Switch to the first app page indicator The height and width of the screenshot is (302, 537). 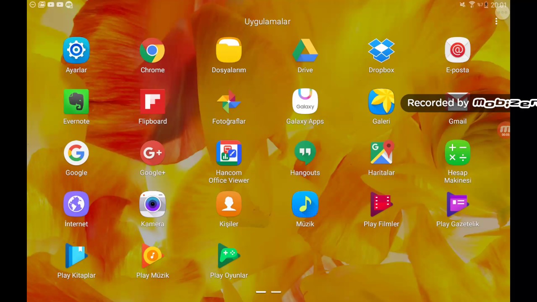(x=261, y=292)
